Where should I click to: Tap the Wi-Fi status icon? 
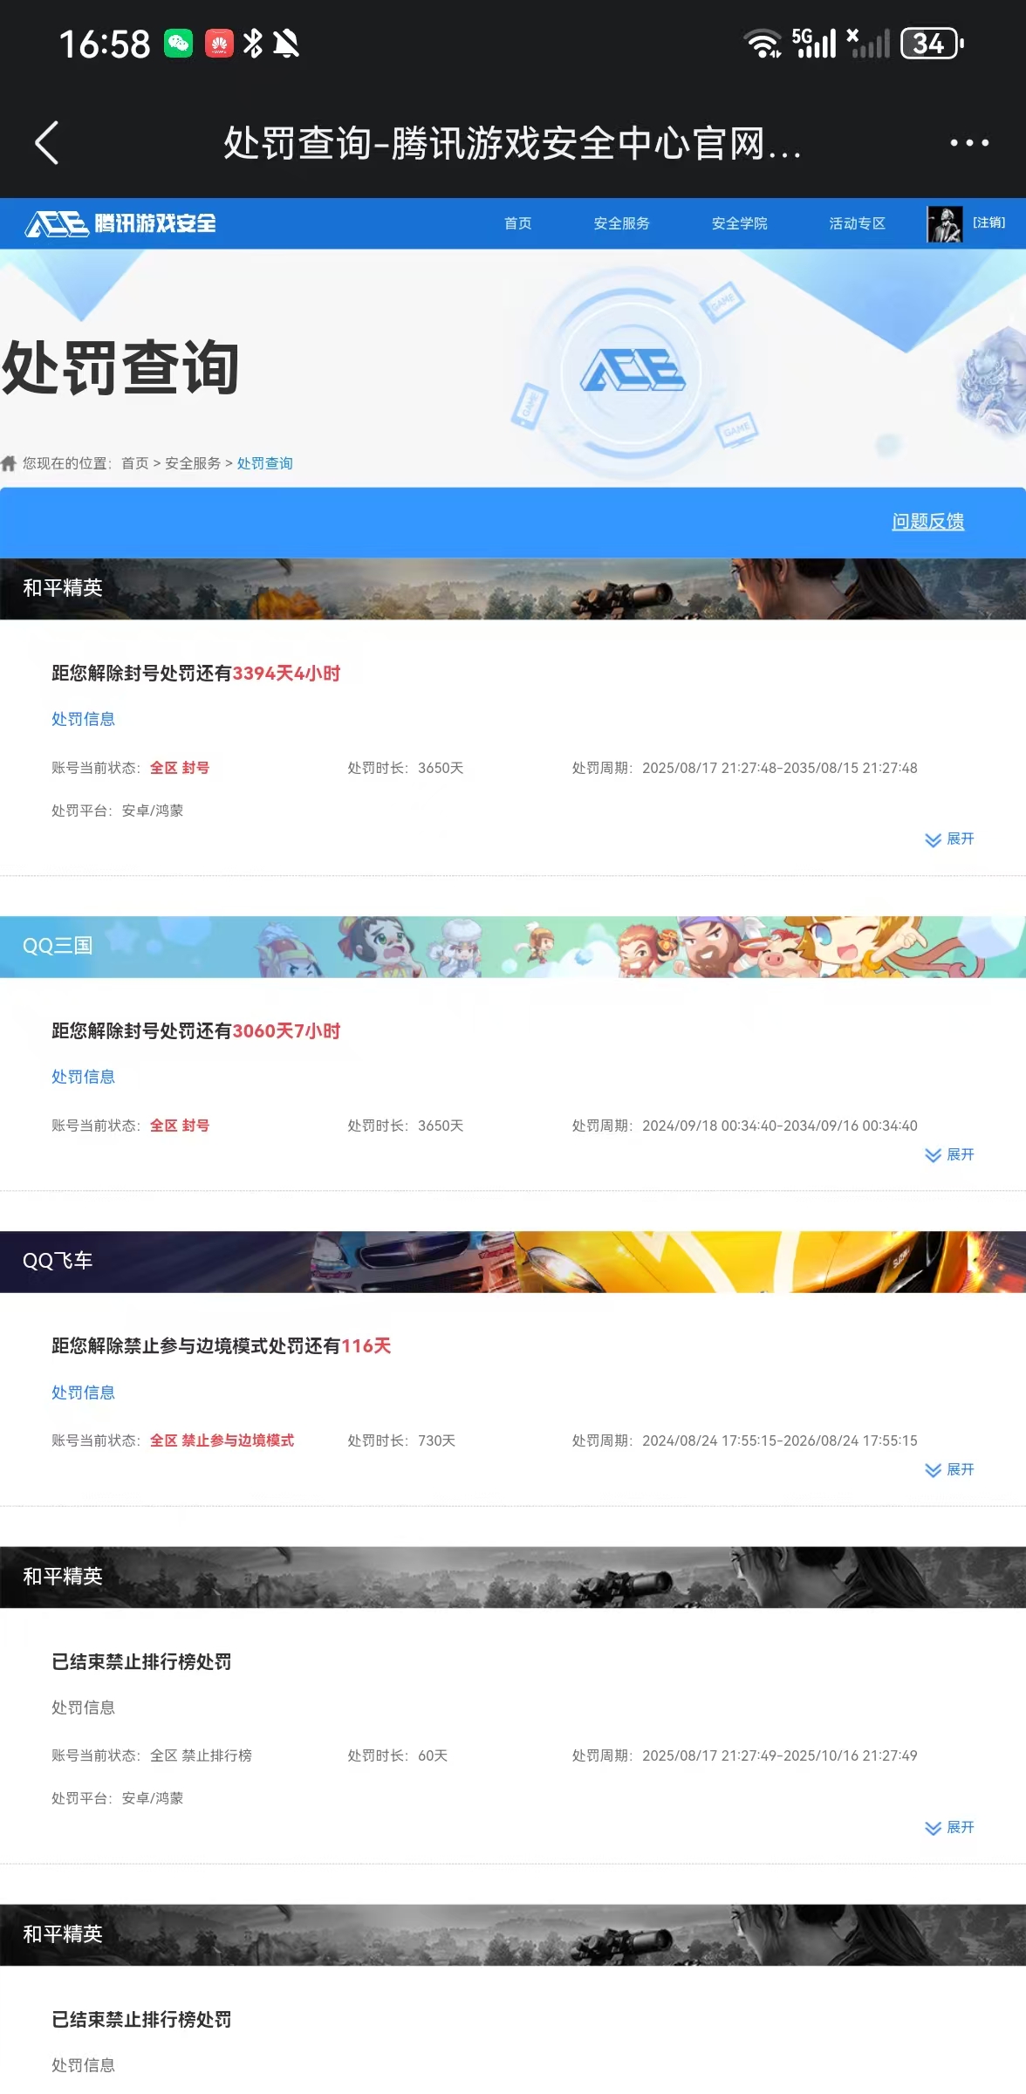click(763, 44)
